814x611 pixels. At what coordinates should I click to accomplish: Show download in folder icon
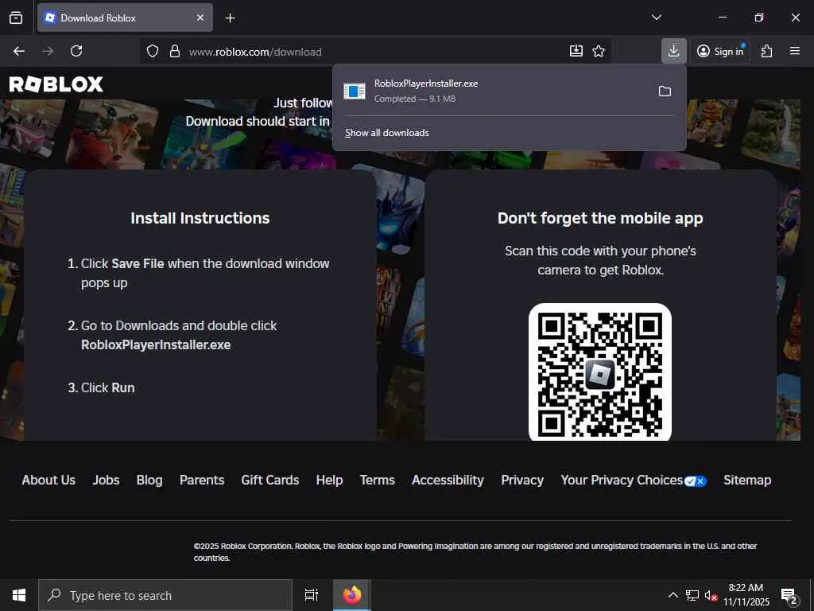click(x=665, y=91)
